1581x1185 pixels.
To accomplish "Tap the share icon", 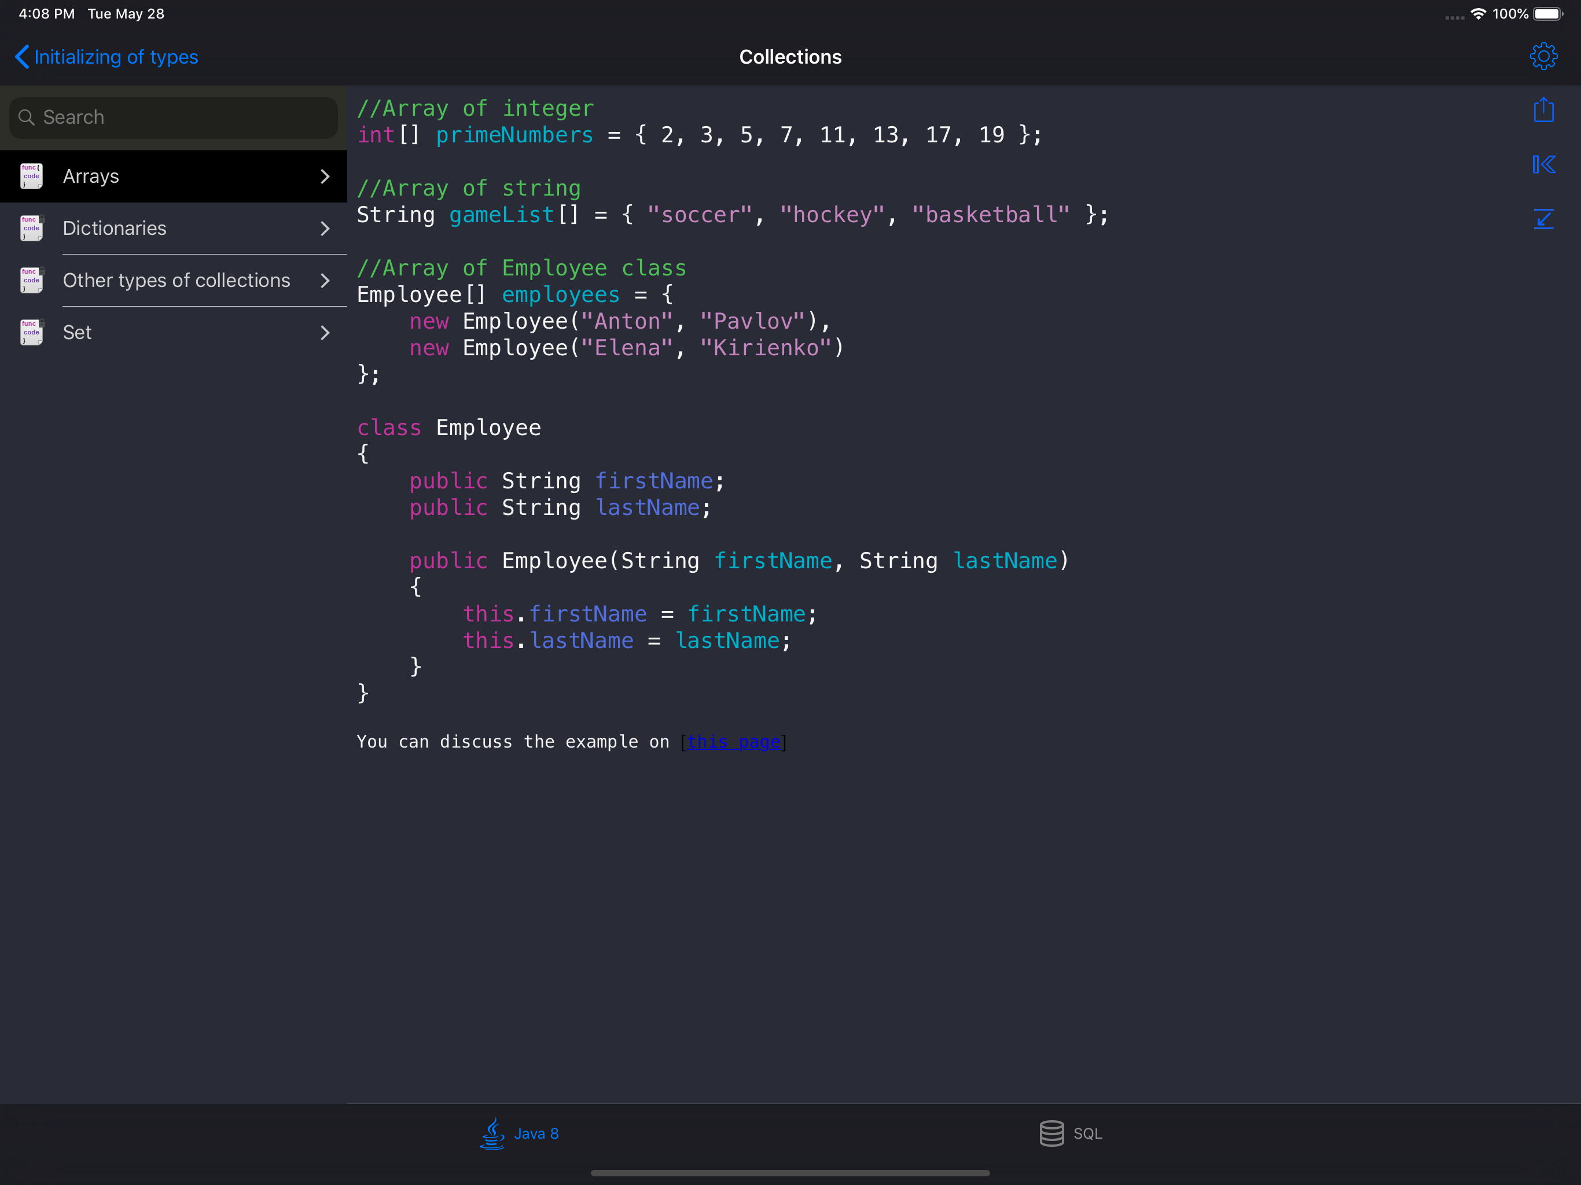I will (1543, 110).
